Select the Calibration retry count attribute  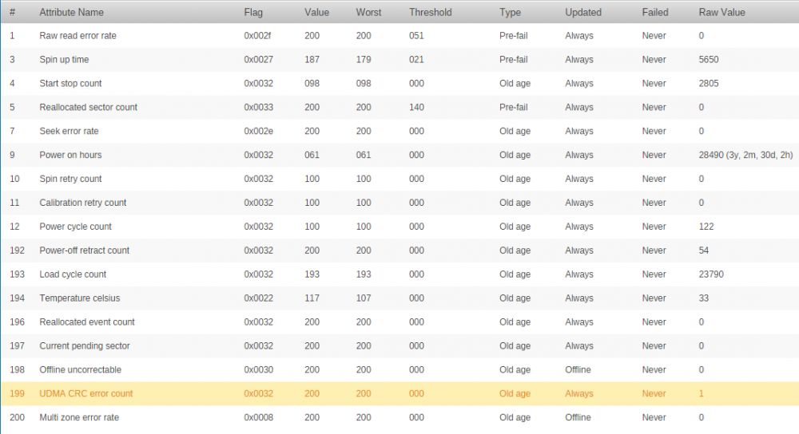tap(82, 203)
